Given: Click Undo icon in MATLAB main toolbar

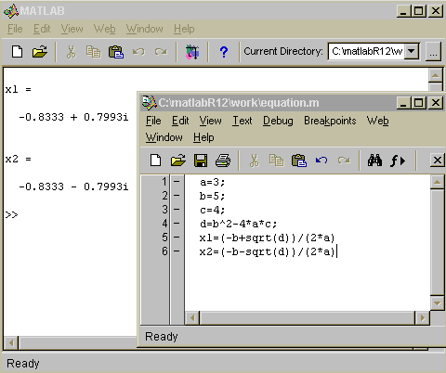Looking at the screenshot, I should 138,51.
